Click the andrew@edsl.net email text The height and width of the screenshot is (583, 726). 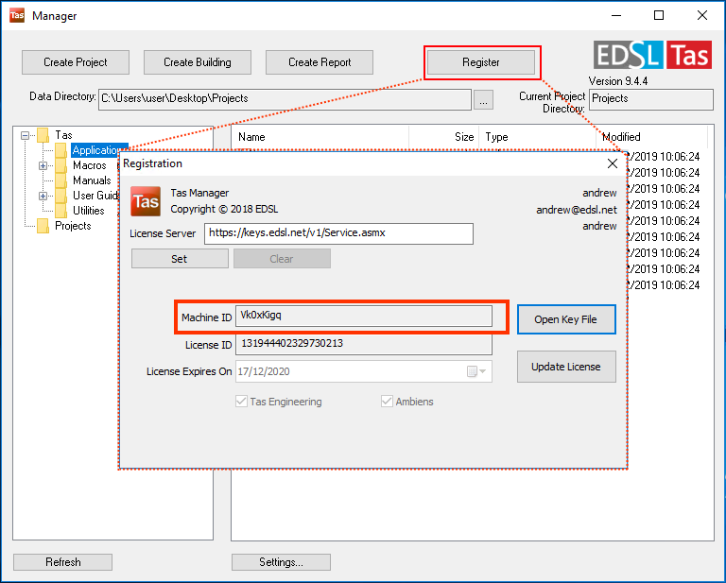click(x=577, y=210)
